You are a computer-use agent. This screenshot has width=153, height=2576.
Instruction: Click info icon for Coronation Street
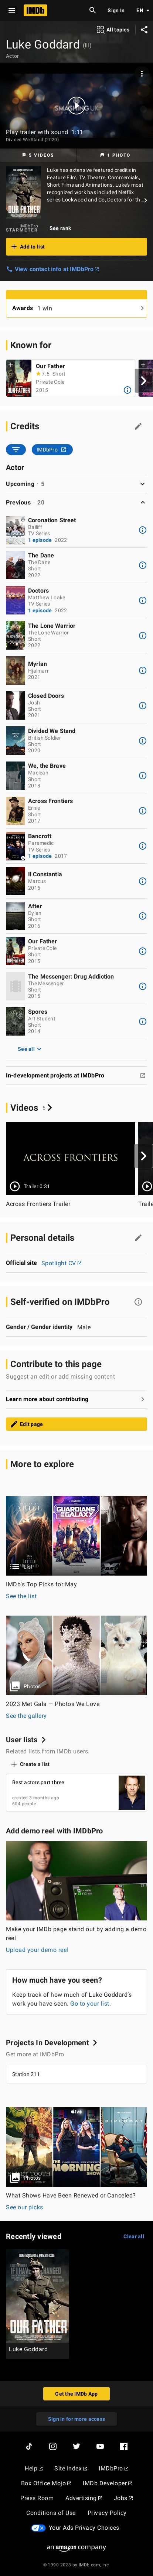(142, 530)
